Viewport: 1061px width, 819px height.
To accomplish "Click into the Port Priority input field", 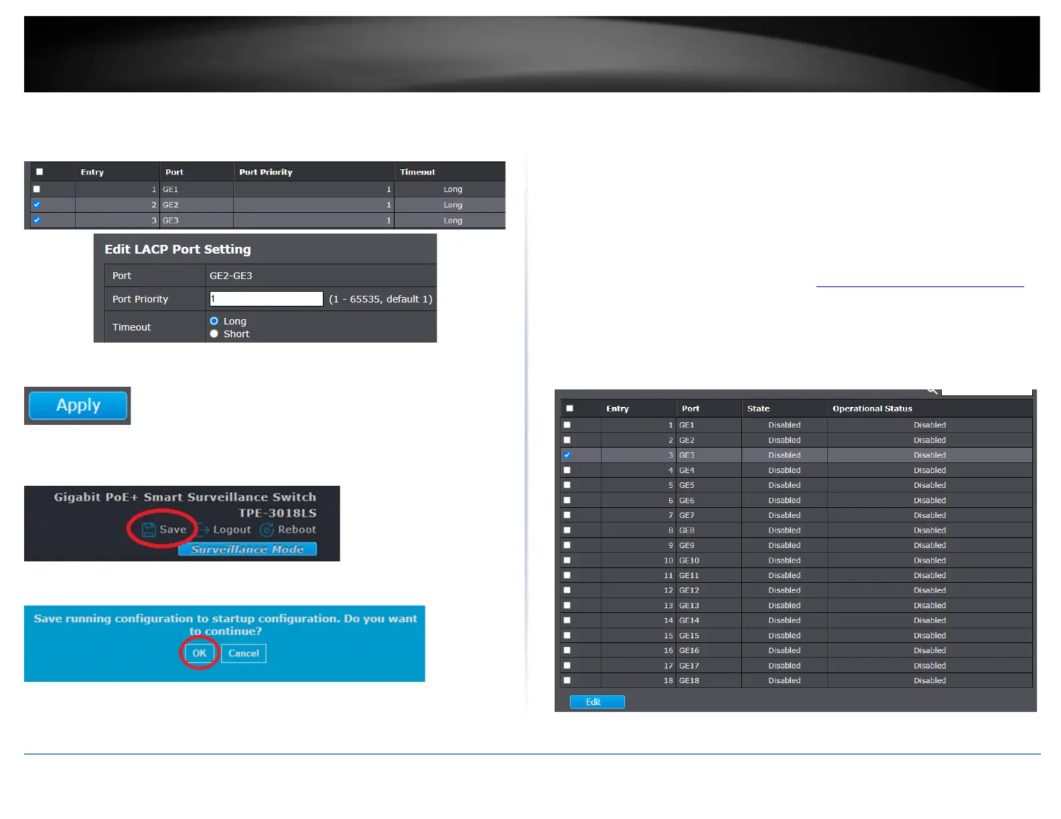I will coord(267,299).
